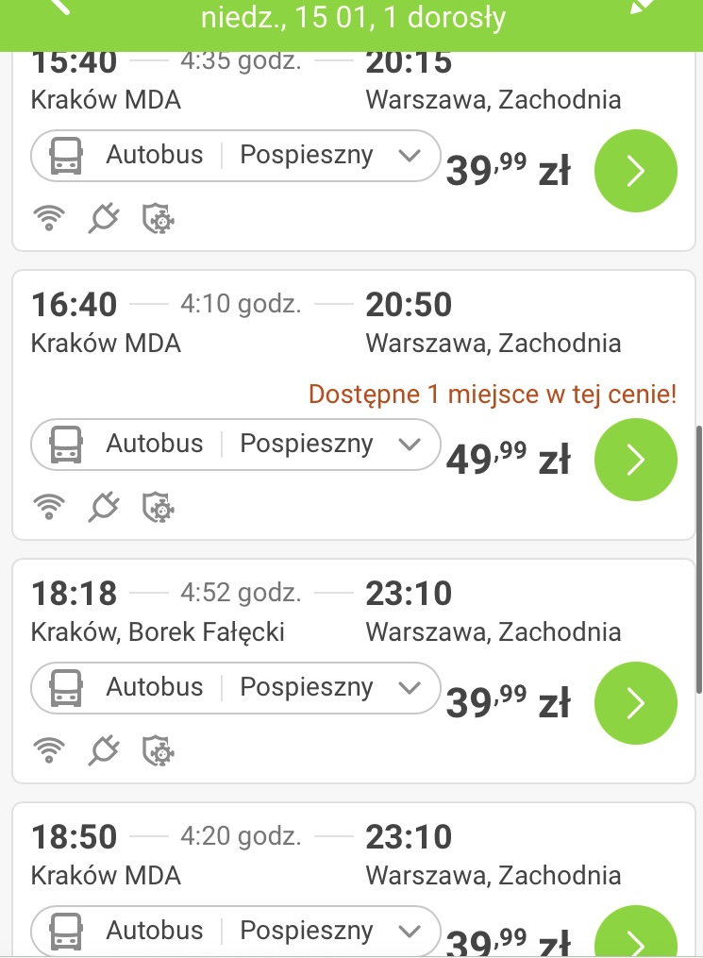Expand Autobus Pospieszny dropdown for the 16:40 trip

point(236,445)
